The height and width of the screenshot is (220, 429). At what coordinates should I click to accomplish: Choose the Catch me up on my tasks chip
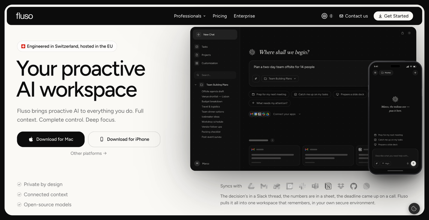[311, 94]
